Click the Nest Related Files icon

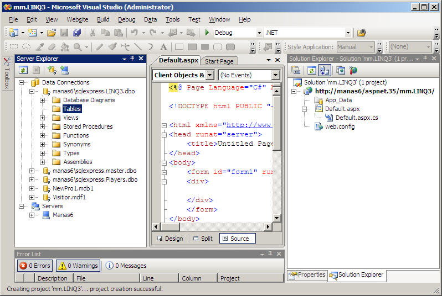pyautogui.click(x=325, y=70)
